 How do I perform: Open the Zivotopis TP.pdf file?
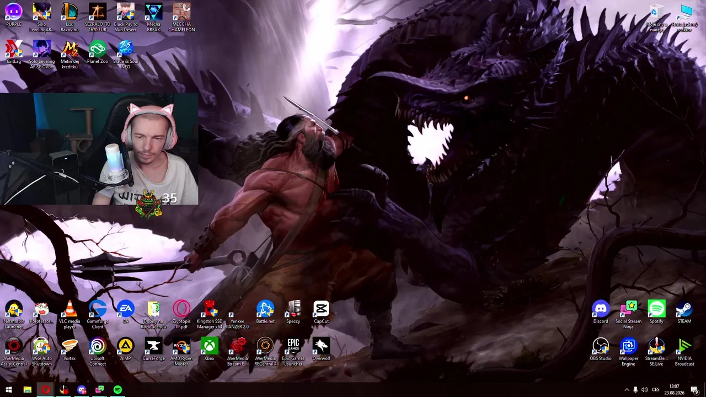click(181, 315)
